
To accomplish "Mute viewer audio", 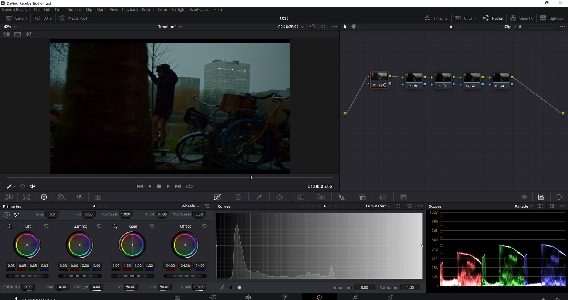I will [x=33, y=186].
